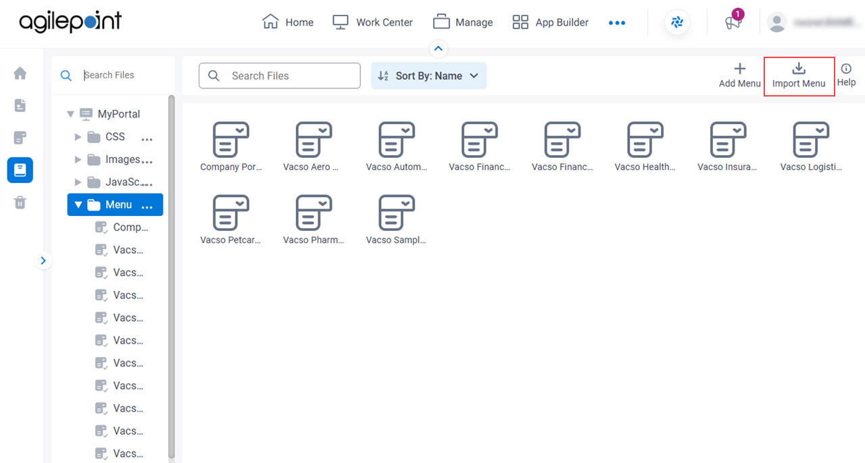
Task: Open Work Center in top navigation
Action: (x=372, y=22)
